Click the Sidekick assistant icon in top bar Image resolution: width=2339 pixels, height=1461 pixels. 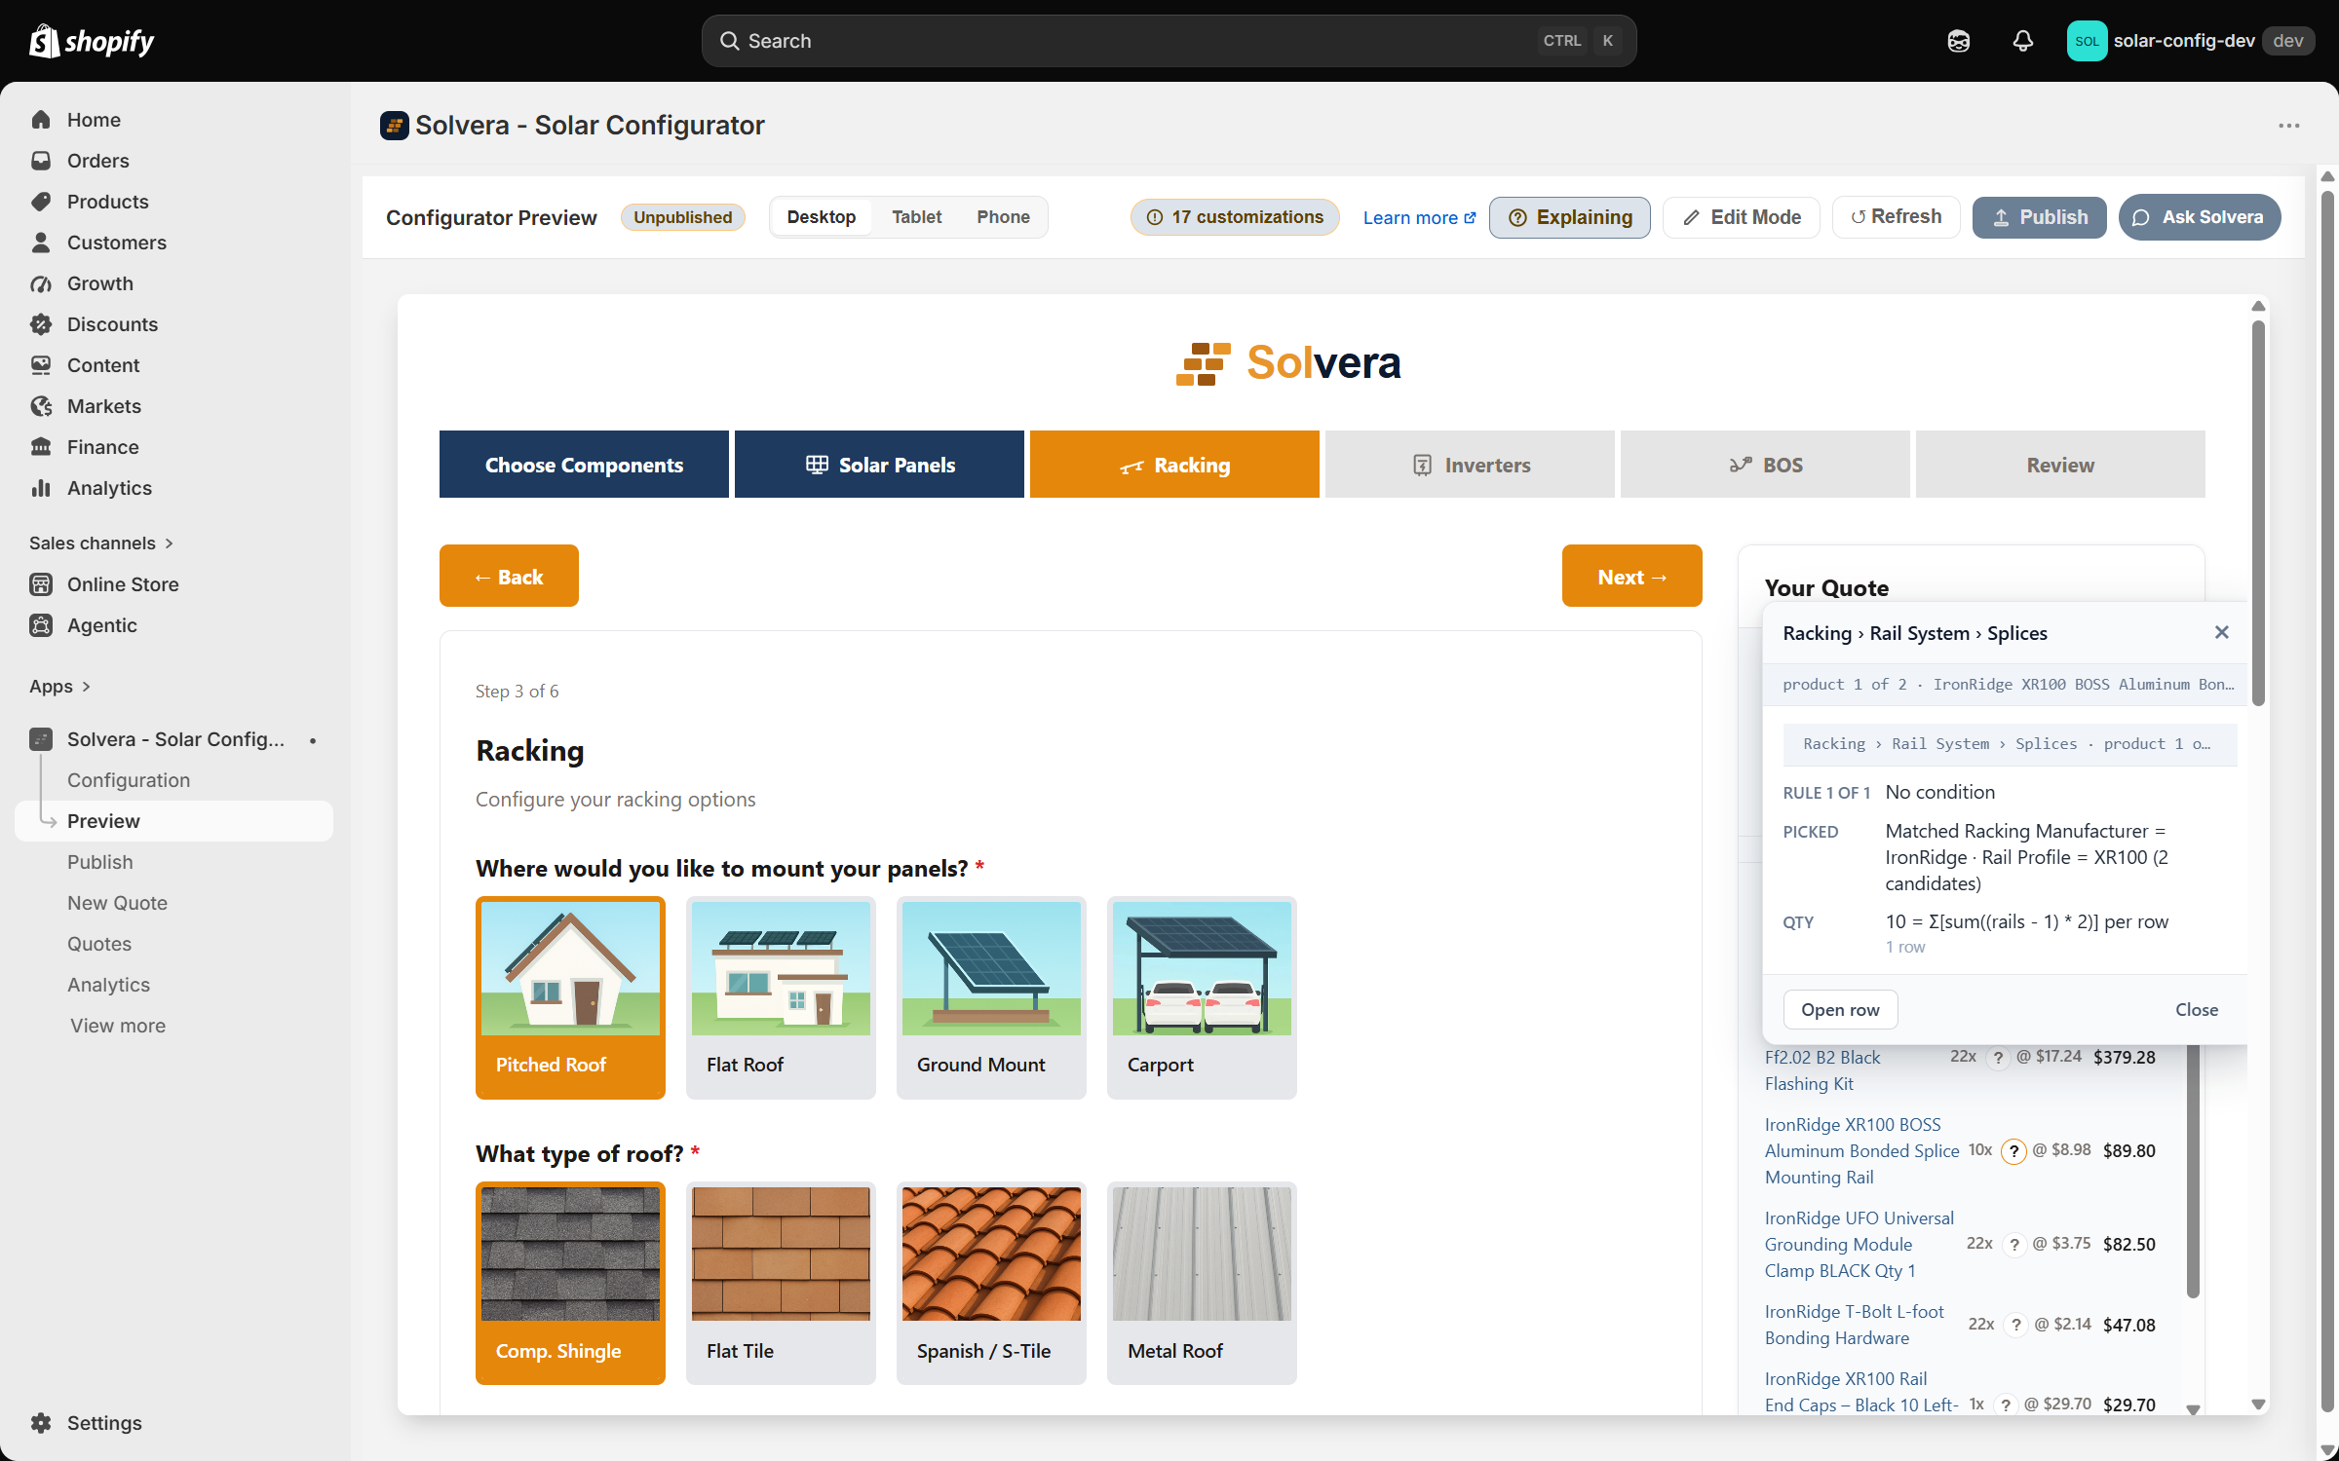1958,41
